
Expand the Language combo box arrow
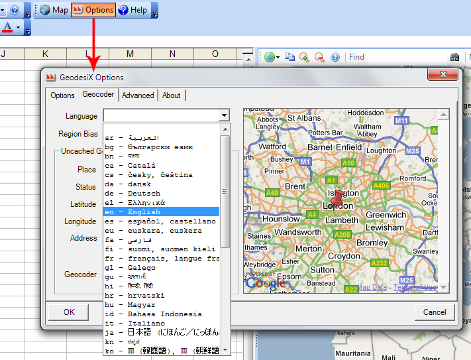[x=224, y=116]
